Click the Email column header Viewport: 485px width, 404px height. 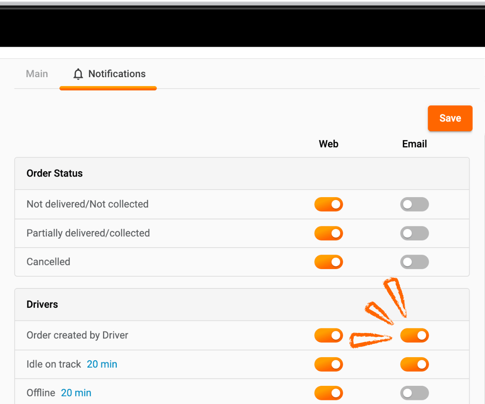click(415, 144)
